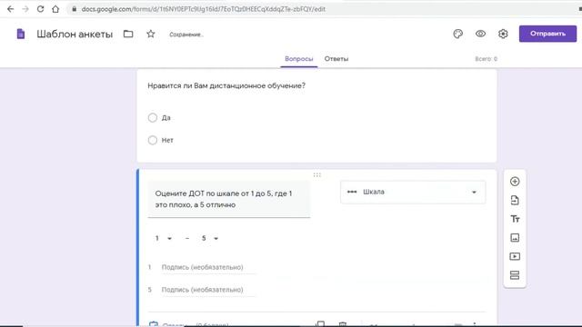Click the browser forward arrow
582x327 pixels.
coord(25,9)
